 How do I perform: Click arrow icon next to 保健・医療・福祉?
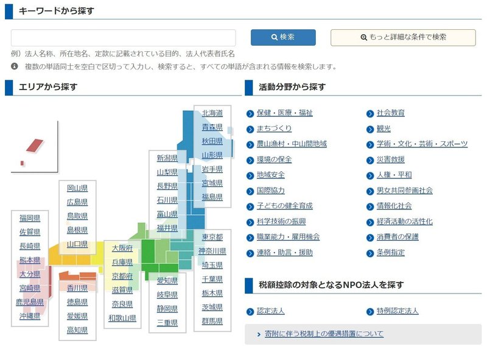(250, 114)
